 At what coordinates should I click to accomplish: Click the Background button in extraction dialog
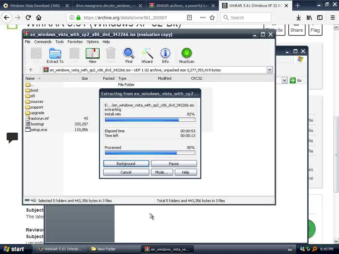click(x=126, y=163)
